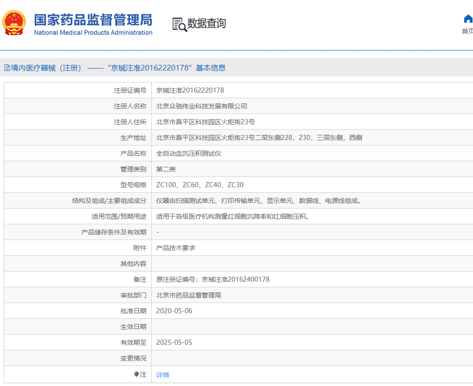Open the 详情 details link
Image resolution: width=473 pixels, height=386 pixels.
coord(162,374)
